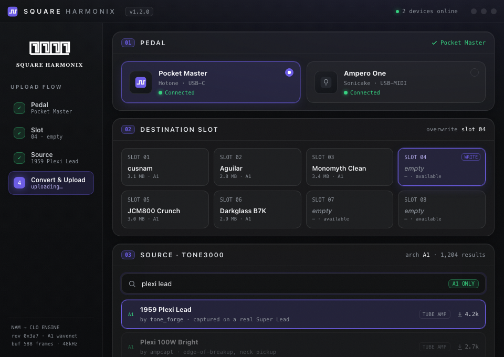504x357 pixels.
Task: Click A1 arch label on 1959 Plexi Lead
Action: [x=131, y=314]
